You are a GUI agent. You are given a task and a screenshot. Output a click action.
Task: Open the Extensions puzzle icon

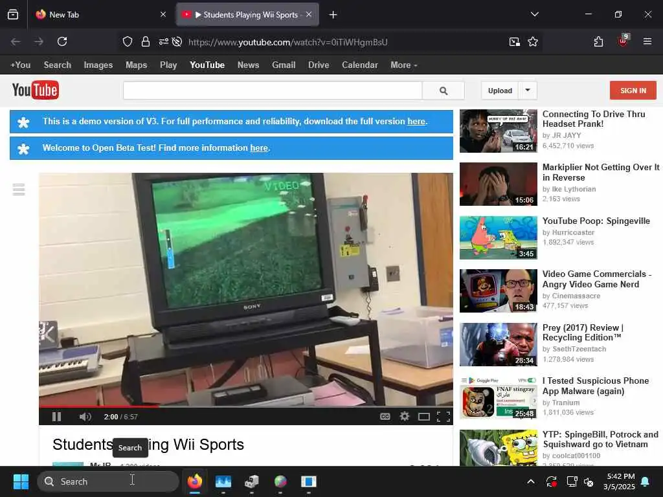598,41
